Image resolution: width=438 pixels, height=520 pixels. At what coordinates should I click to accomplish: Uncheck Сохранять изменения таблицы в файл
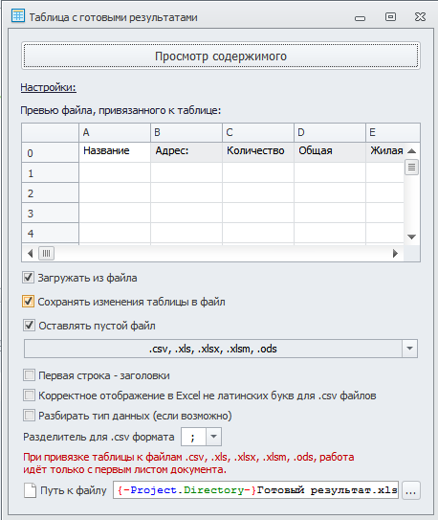pos(28,302)
